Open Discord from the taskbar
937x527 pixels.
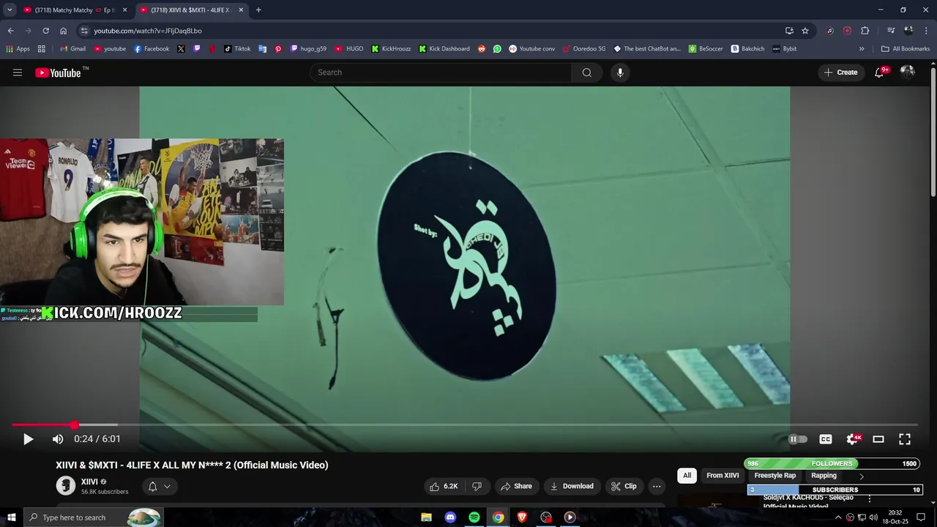450,517
